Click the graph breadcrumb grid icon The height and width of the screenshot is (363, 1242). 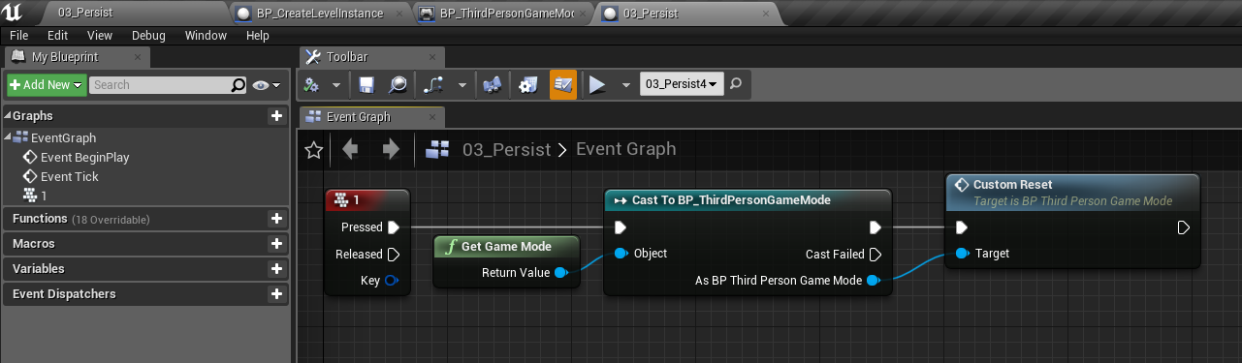pyautogui.click(x=438, y=149)
